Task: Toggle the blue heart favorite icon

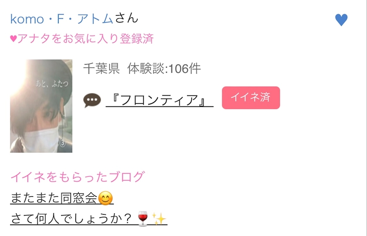Action: tap(341, 20)
